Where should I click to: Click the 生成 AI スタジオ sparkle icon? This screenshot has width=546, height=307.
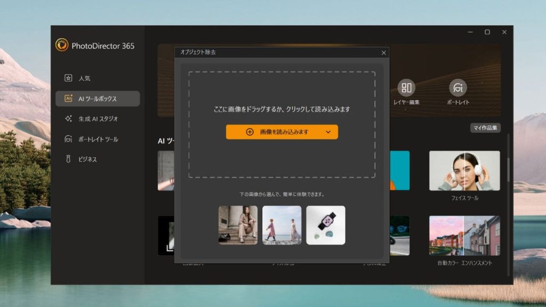[68, 119]
